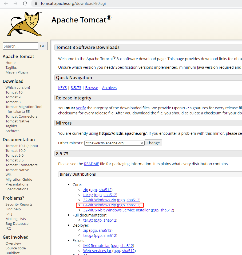The width and height of the screenshot is (242, 255).
Task: Open Tomcat 9.0 documentation
Action: (14, 156)
